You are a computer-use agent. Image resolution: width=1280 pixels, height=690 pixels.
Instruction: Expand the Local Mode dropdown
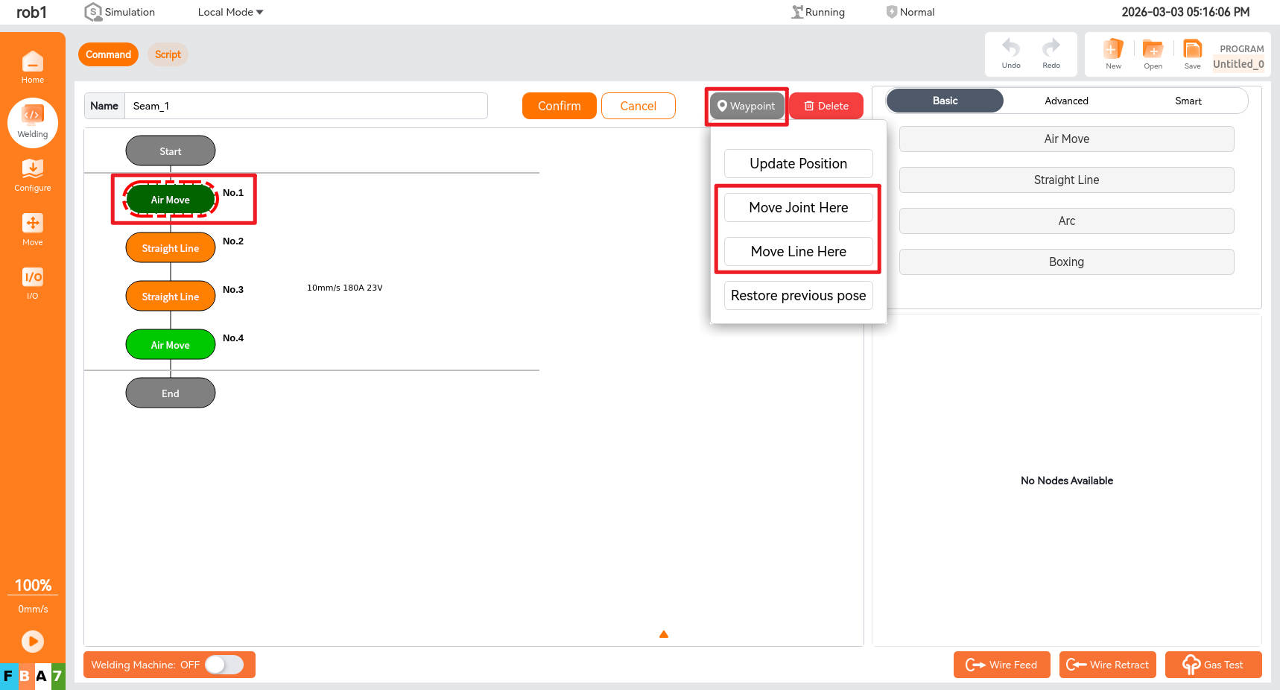tap(230, 12)
